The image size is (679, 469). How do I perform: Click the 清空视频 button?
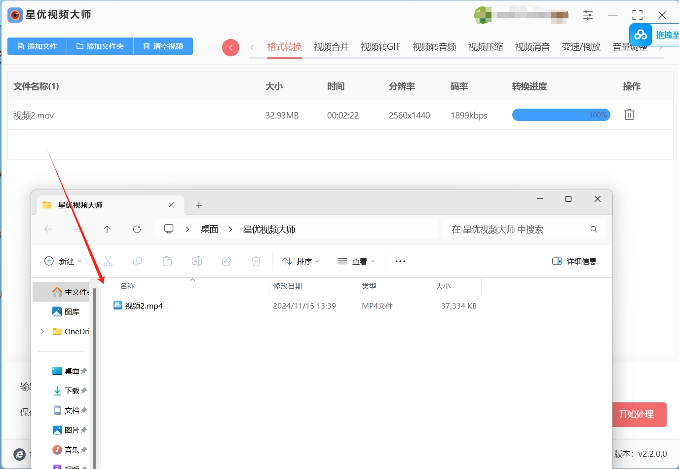(x=163, y=46)
